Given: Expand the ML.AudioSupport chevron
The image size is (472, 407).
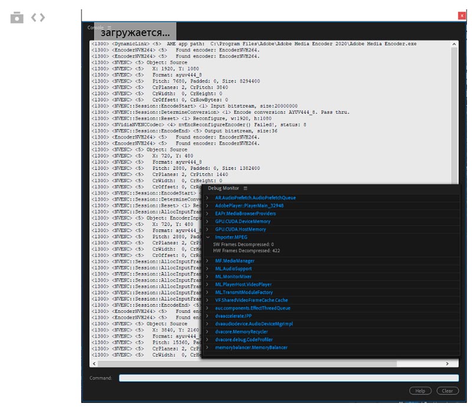Looking at the screenshot, I should tap(207, 268).
